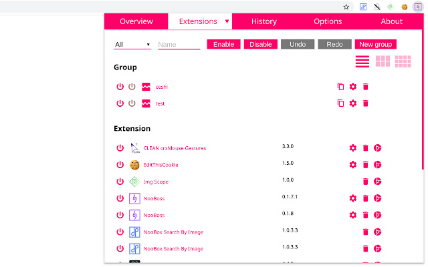
Task: Open the Options tab
Action: tap(328, 21)
